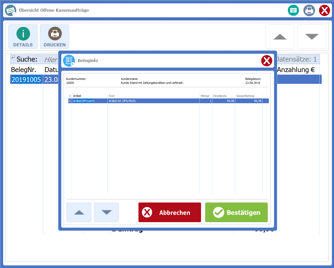
Task: Click the Abbrechen button
Action: tap(170, 212)
